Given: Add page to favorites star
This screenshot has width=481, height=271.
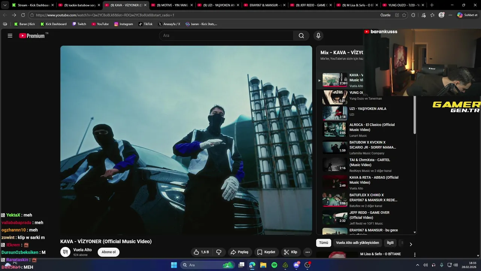Looking at the screenshot, I should pos(404,15).
